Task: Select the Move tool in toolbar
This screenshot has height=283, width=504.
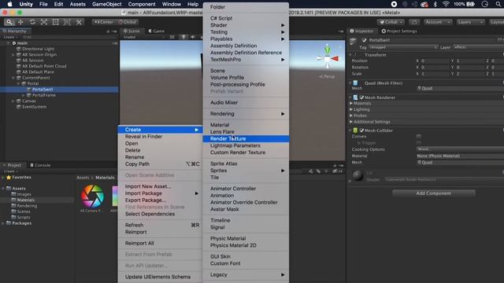Action: (20, 22)
